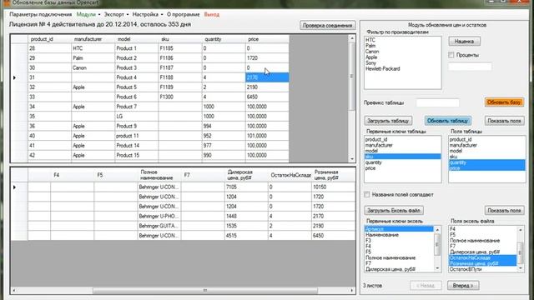The image size is (534, 300).
Task: Click the markup value input field below Проценты
Action: 470,67
